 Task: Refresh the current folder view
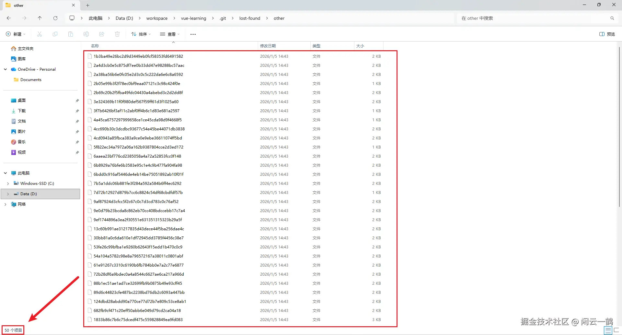coord(55,18)
